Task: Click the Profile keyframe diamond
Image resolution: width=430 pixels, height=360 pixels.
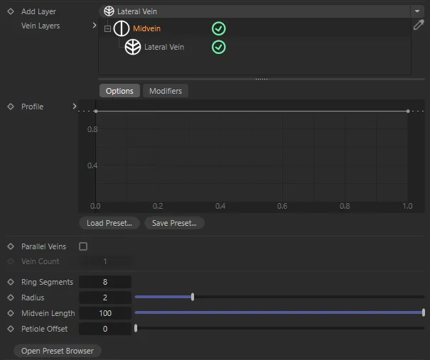Action: click(x=11, y=107)
